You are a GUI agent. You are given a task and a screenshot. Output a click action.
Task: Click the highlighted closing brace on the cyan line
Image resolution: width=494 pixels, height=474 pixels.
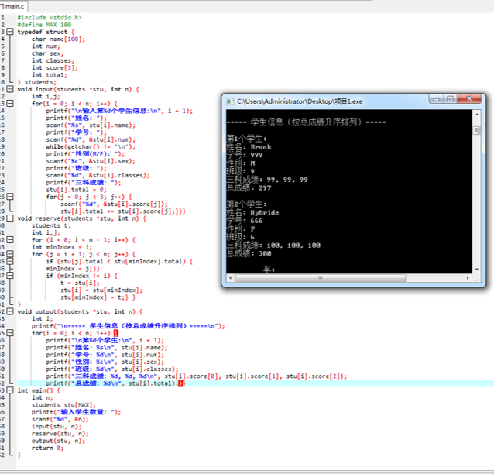click(180, 383)
